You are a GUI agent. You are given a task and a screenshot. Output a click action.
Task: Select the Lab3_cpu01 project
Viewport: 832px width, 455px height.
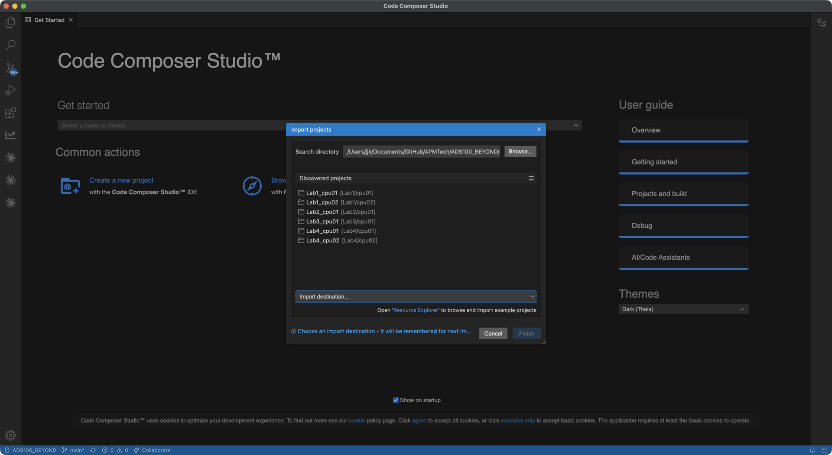(x=416, y=221)
